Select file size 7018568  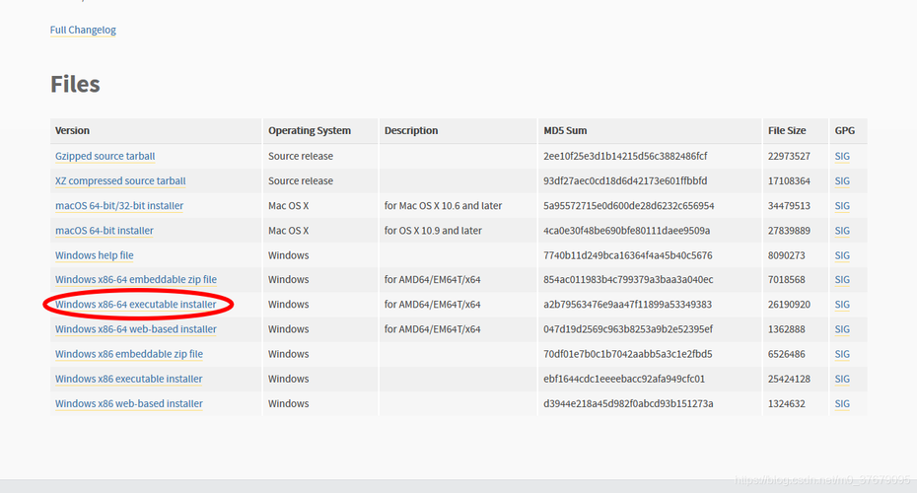(787, 280)
